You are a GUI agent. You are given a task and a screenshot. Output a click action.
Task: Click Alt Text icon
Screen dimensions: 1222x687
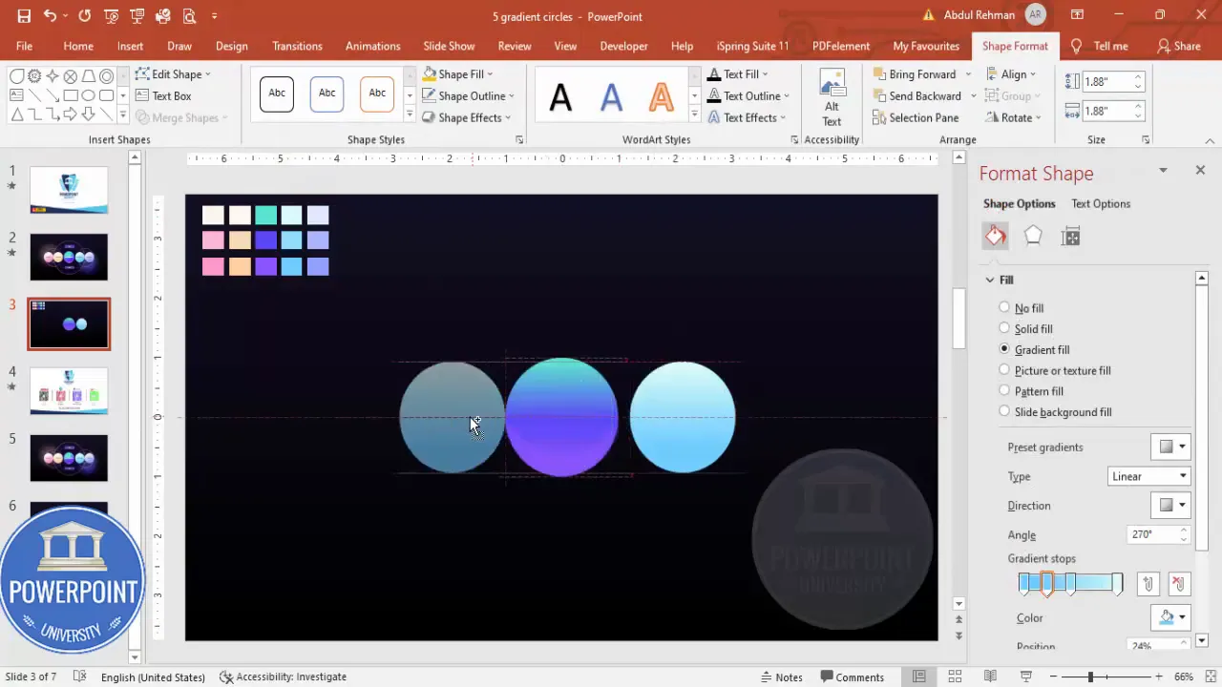pos(832,97)
